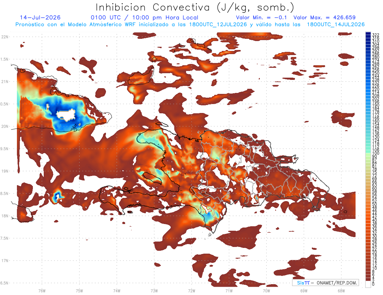
Task: Click the 'Inhibicion Convectiva (J/kg, somb.)' title
Action: coord(195,8)
